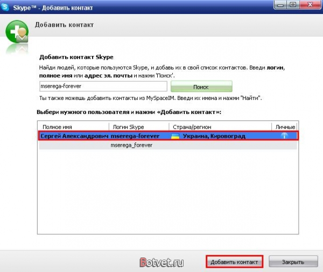Select Сергей Александрович in results
Image resolution: width=323 pixels, height=272 pixels.
[x=74, y=136]
